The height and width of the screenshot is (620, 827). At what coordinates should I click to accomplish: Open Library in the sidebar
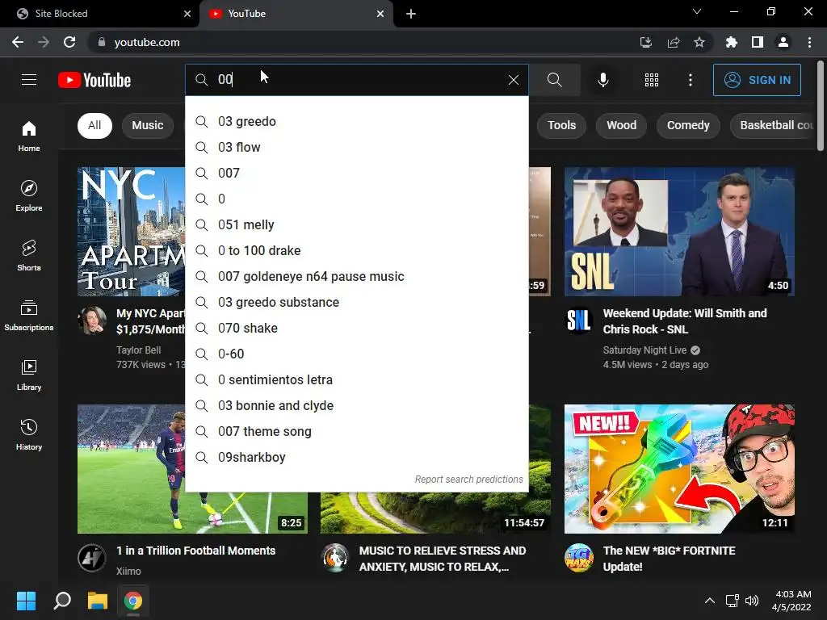pos(29,375)
